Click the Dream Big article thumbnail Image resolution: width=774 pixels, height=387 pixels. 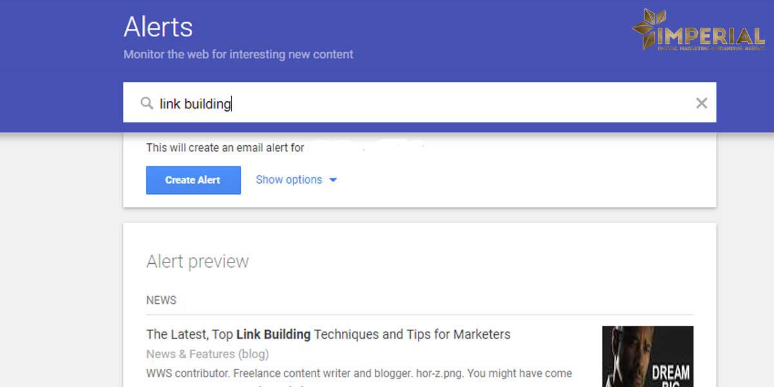pos(647,356)
